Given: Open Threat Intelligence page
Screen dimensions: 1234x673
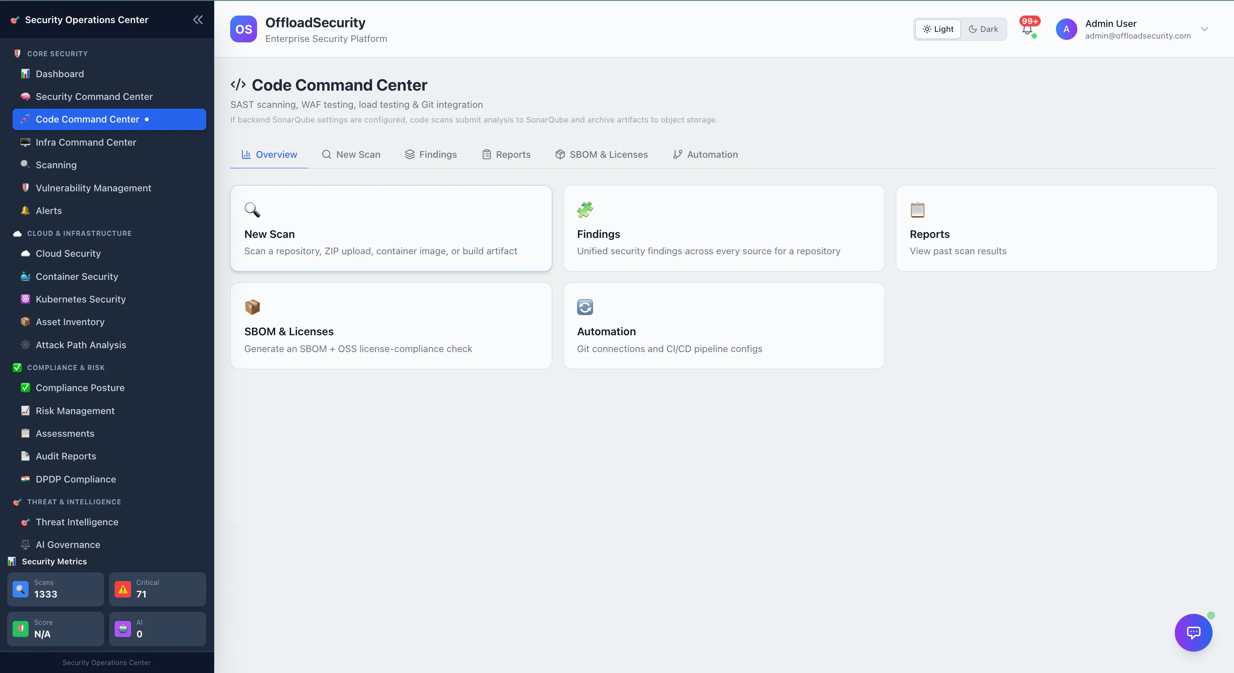Looking at the screenshot, I should (x=109, y=522).
